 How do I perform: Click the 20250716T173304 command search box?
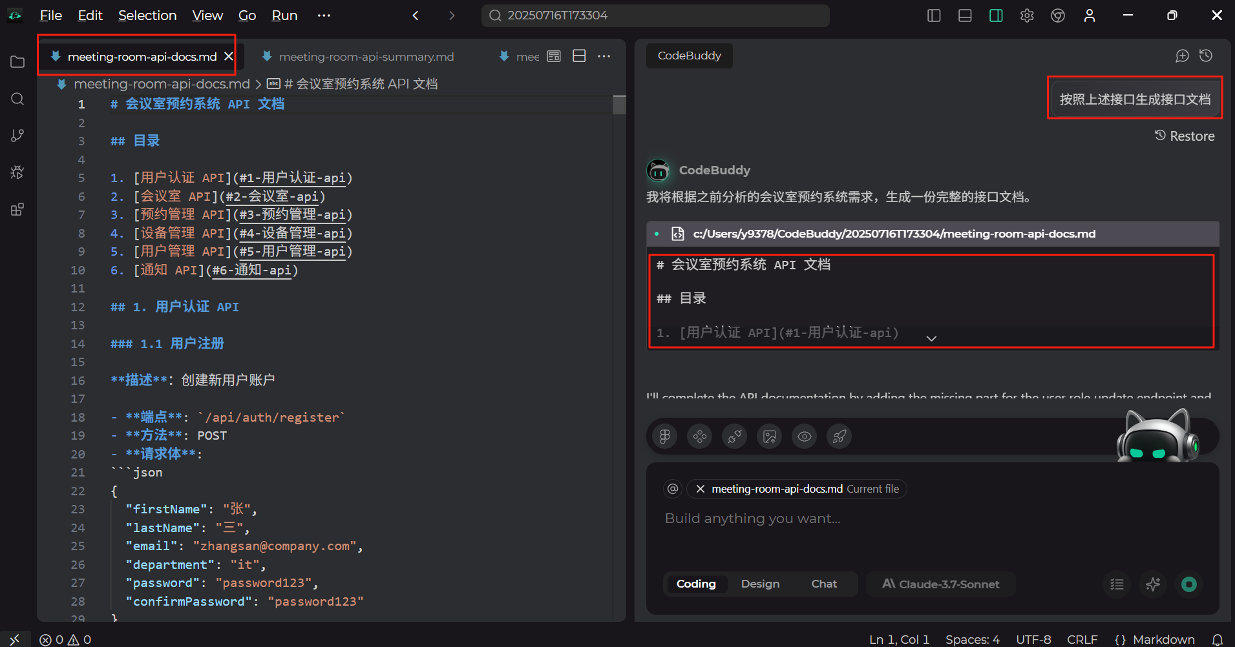pos(655,15)
